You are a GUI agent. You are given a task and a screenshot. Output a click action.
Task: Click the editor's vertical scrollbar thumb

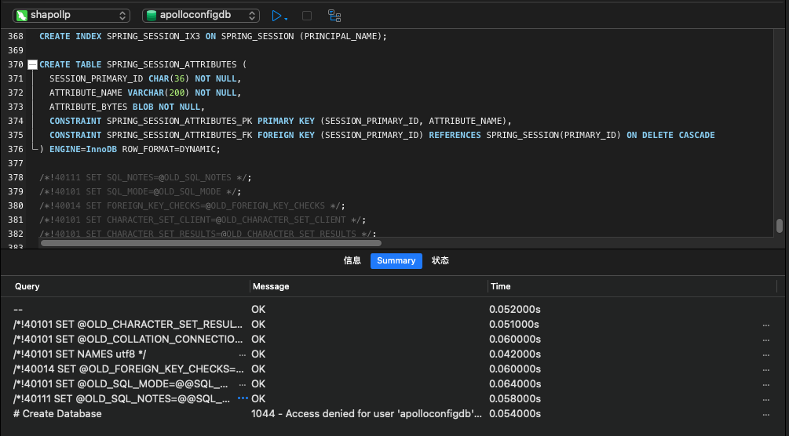pyautogui.click(x=779, y=225)
